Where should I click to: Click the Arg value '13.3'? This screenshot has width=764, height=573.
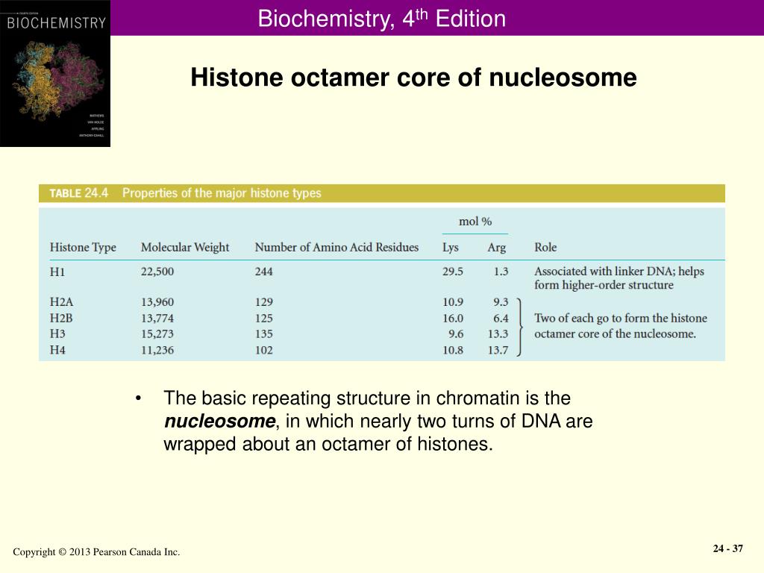498,334
